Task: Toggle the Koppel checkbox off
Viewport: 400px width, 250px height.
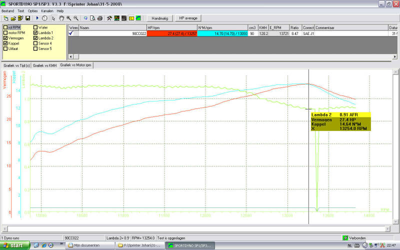Action: (x=5, y=43)
